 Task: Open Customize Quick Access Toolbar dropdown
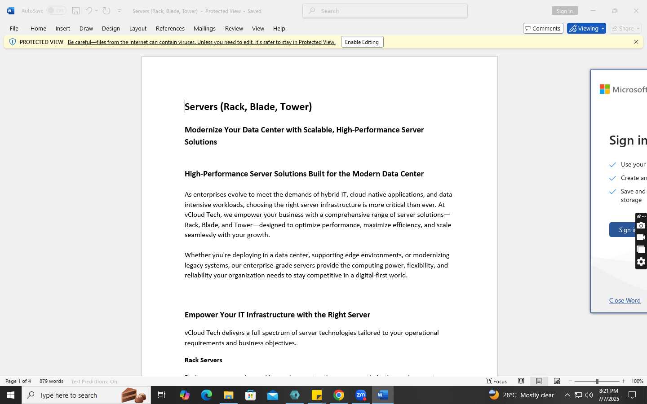click(x=120, y=11)
